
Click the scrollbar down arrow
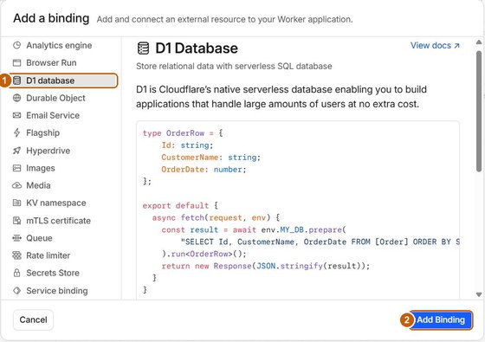coord(479,294)
